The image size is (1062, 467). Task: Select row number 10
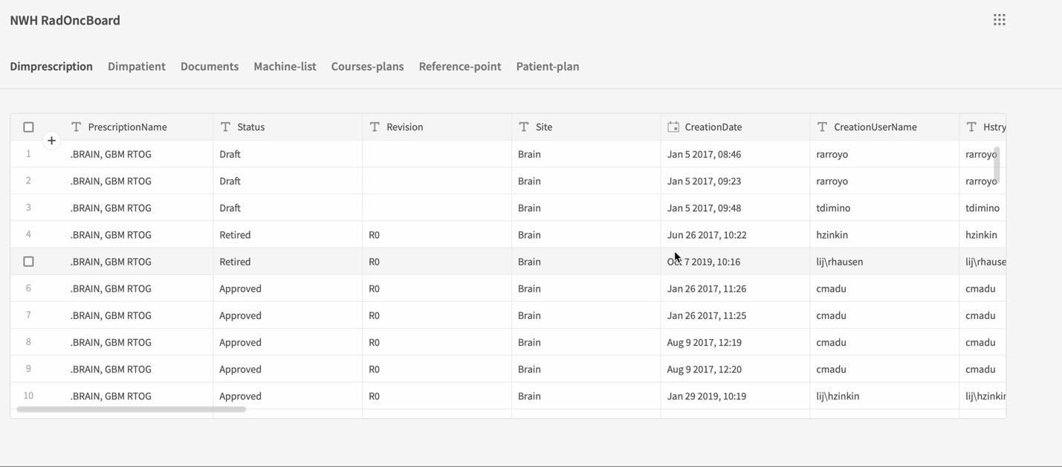point(28,396)
